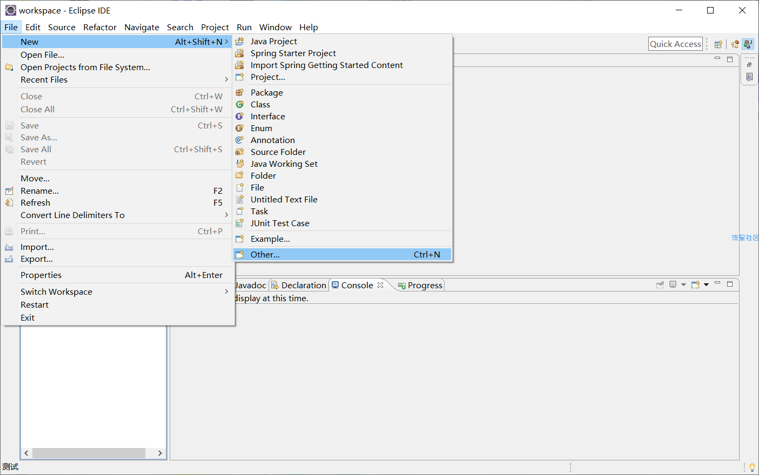This screenshot has width=759, height=475.
Task: Create a new Class
Action: (342, 104)
